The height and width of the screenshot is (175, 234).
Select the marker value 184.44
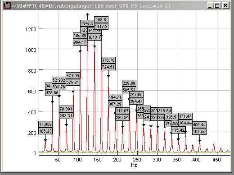pyautogui.click(x=185, y=123)
